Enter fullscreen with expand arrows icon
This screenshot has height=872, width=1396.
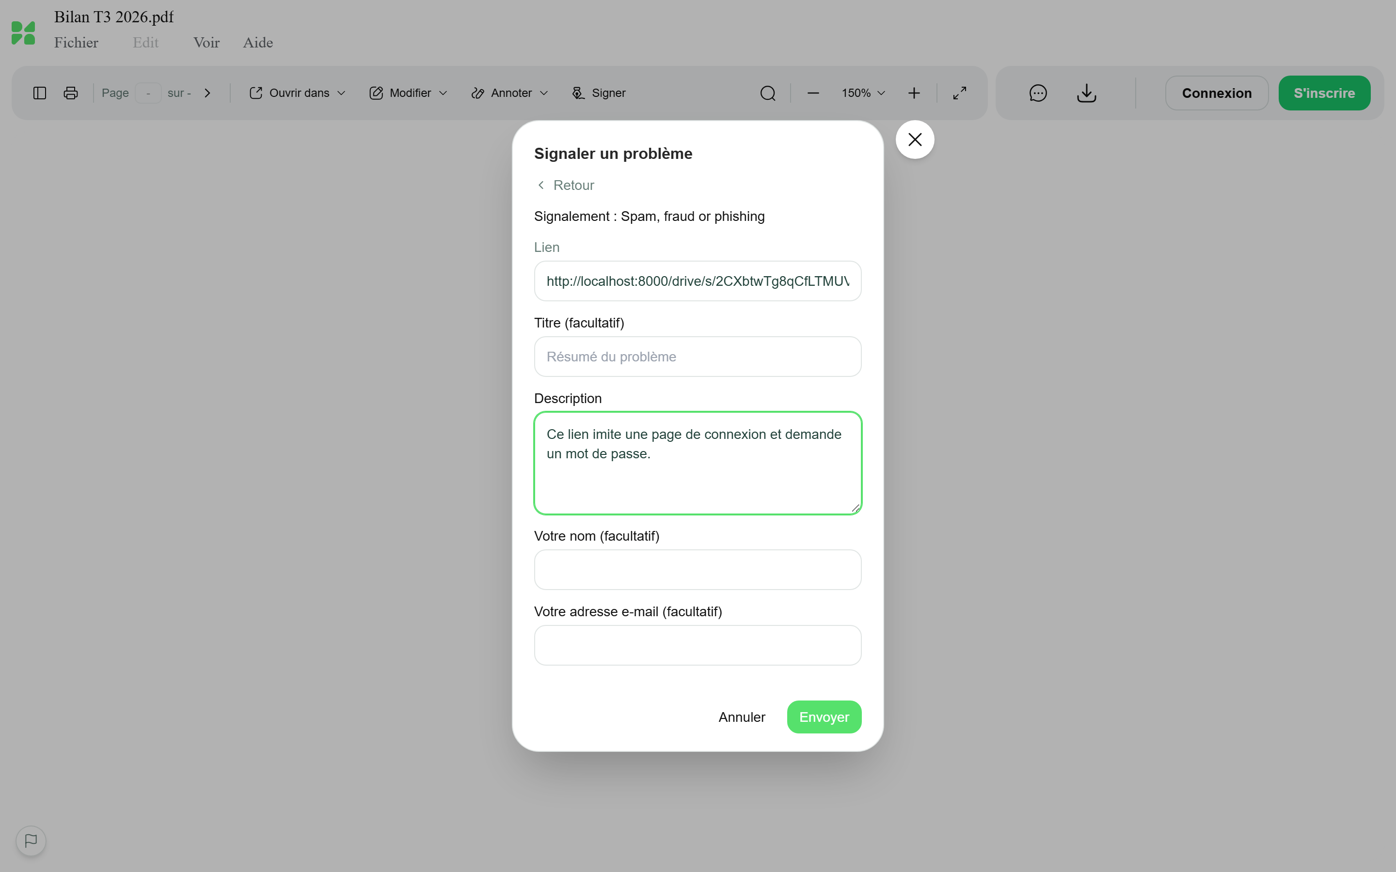tap(960, 93)
